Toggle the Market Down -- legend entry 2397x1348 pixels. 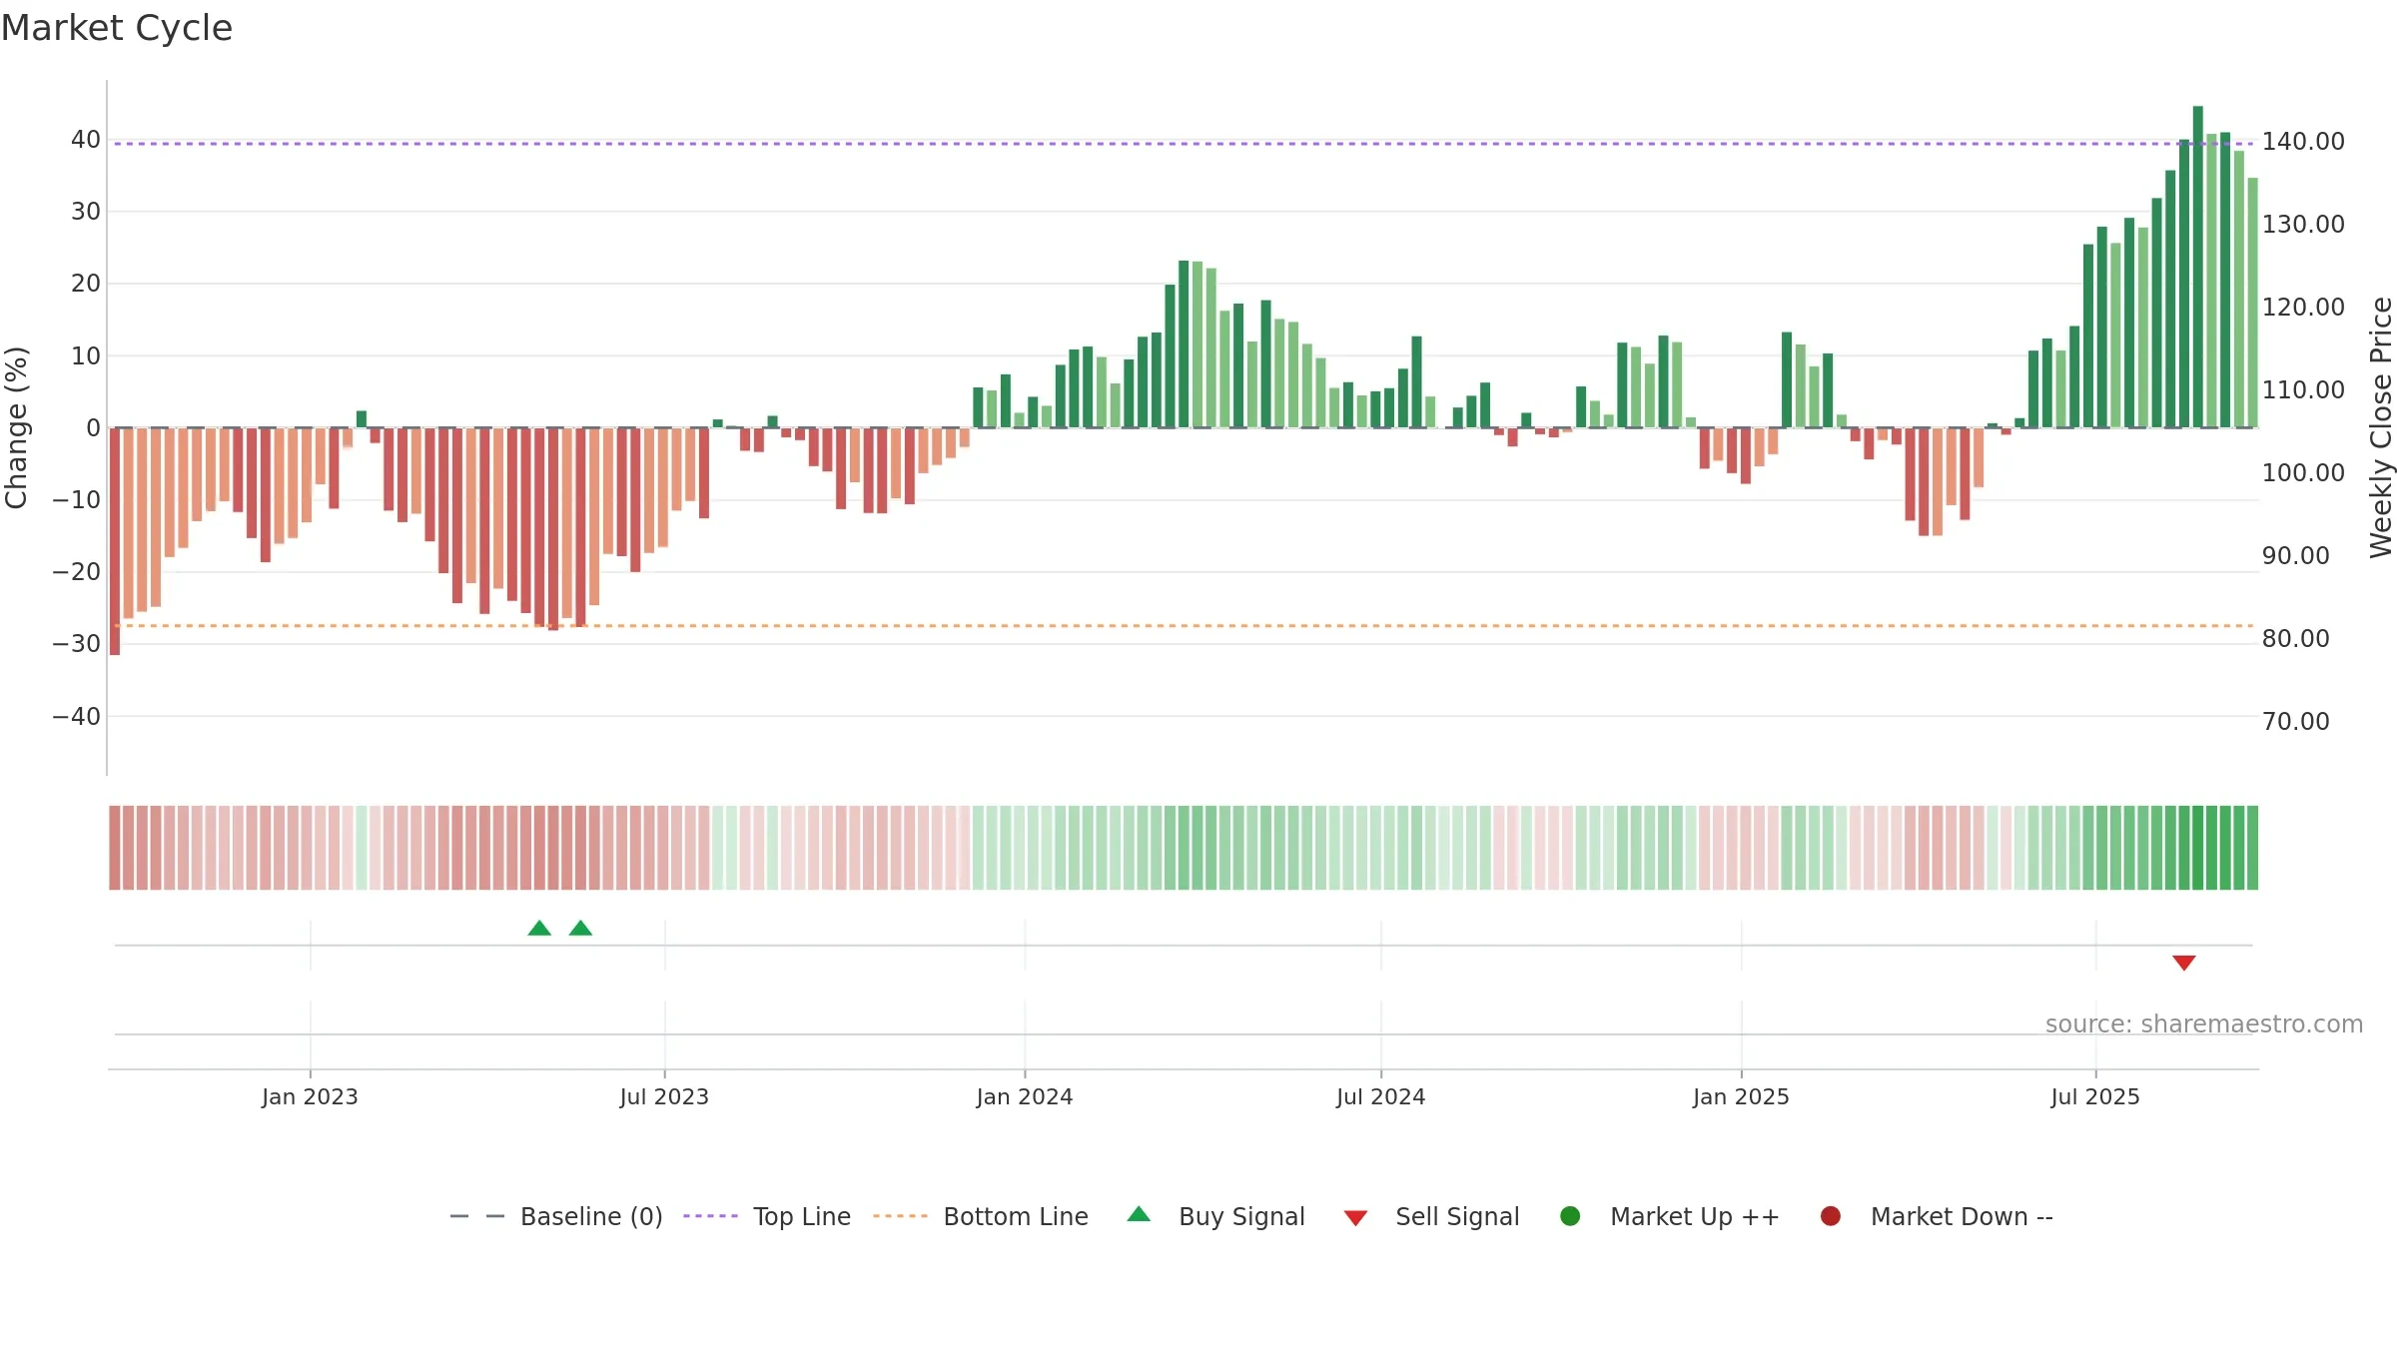click(x=1936, y=1216)
